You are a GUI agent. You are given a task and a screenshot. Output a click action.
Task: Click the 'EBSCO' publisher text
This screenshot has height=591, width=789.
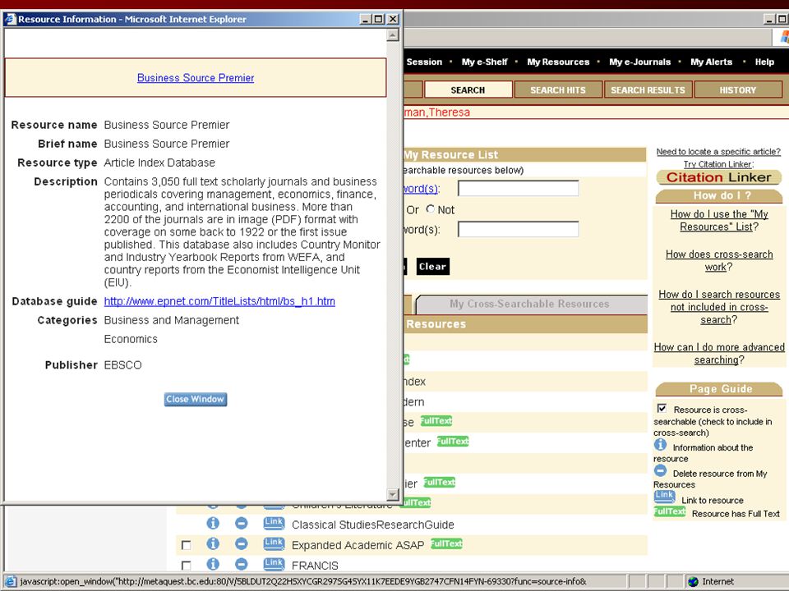pos(122,364)
